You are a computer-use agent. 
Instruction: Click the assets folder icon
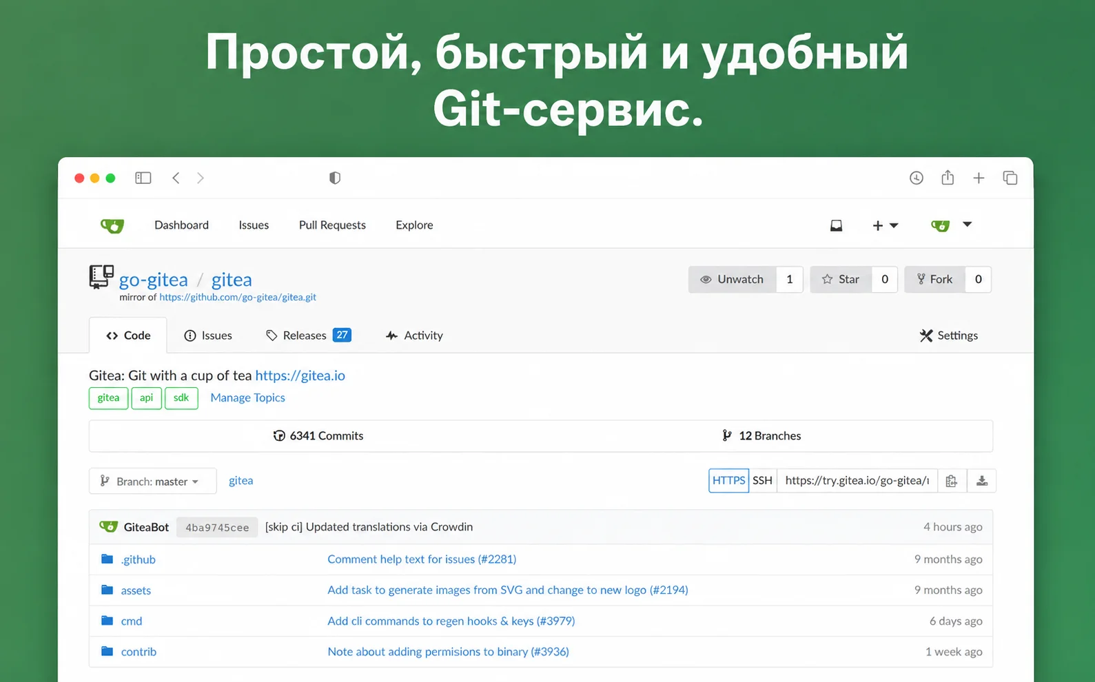pos(107,590)
